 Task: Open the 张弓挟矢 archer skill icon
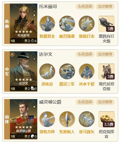[87, 119]
